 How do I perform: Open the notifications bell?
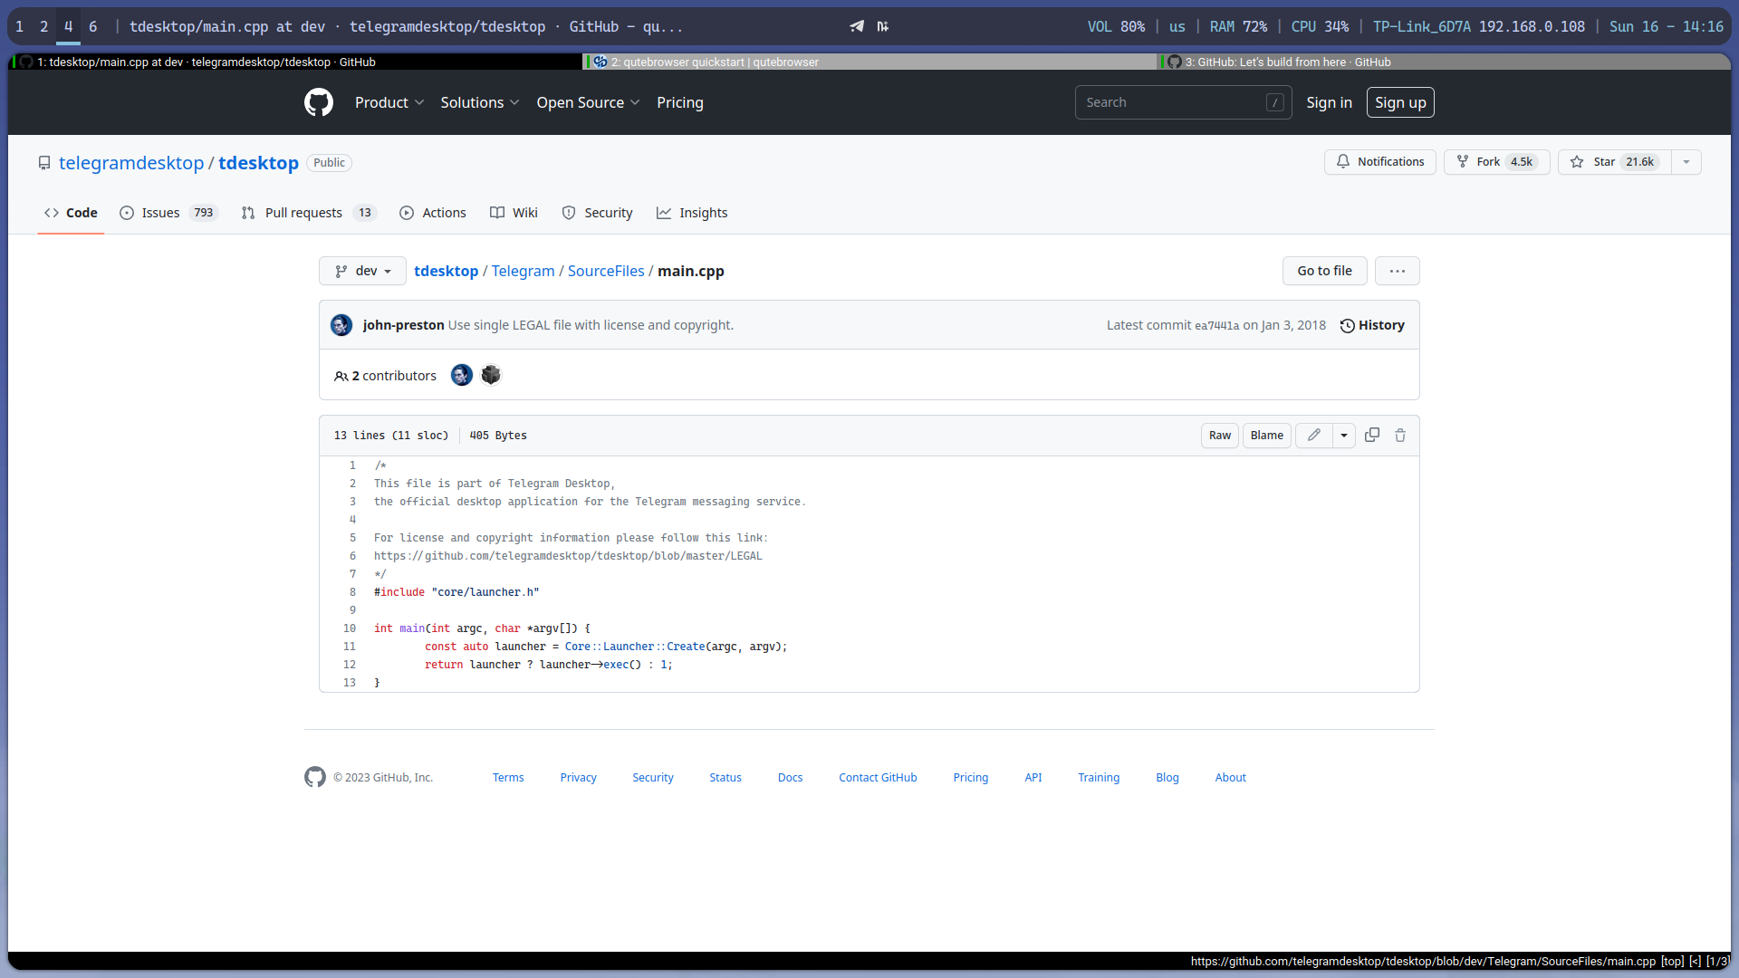tap(1379, 162)
